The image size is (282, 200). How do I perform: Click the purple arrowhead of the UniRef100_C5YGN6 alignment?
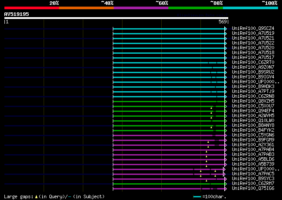(226, 135)
